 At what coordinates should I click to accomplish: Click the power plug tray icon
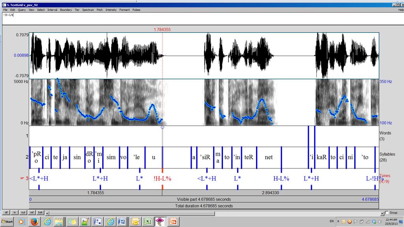[x=362, y=221]
